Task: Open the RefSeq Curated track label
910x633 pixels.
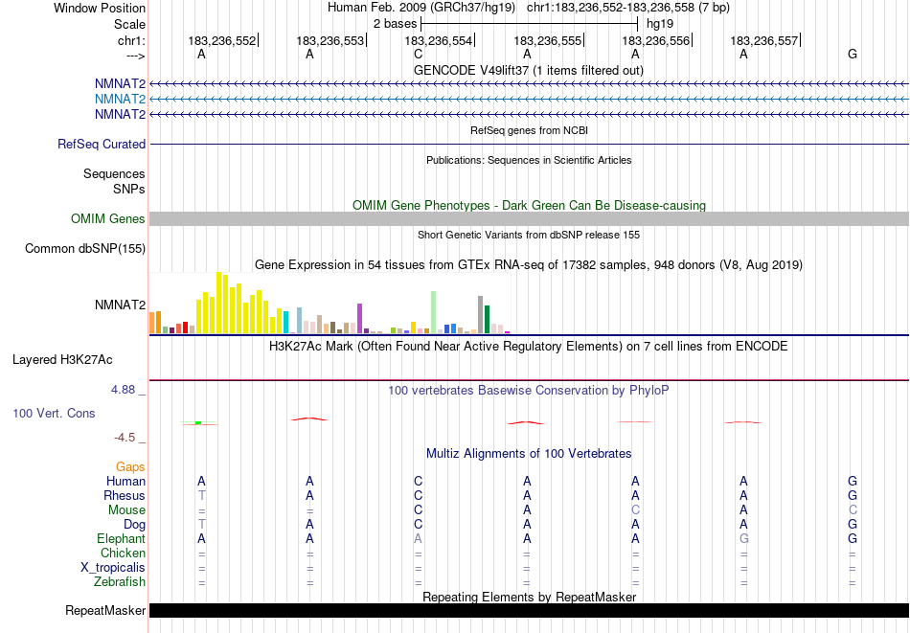Action: (102, 145)
